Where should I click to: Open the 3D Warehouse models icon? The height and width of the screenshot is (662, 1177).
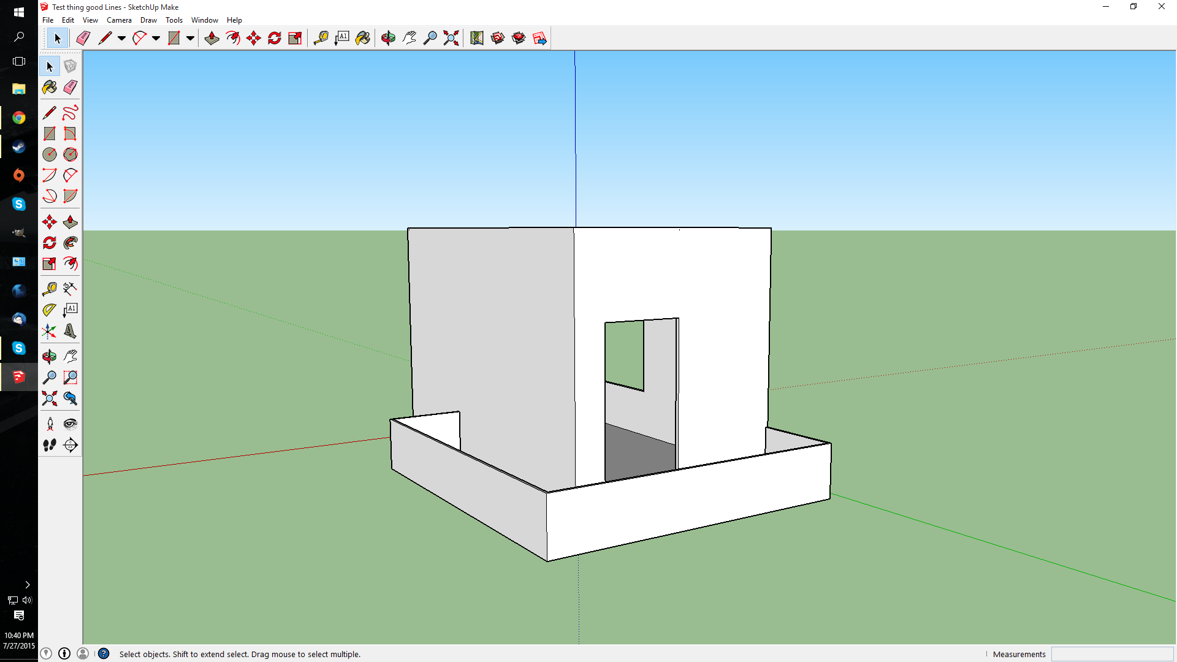(498, 38)
